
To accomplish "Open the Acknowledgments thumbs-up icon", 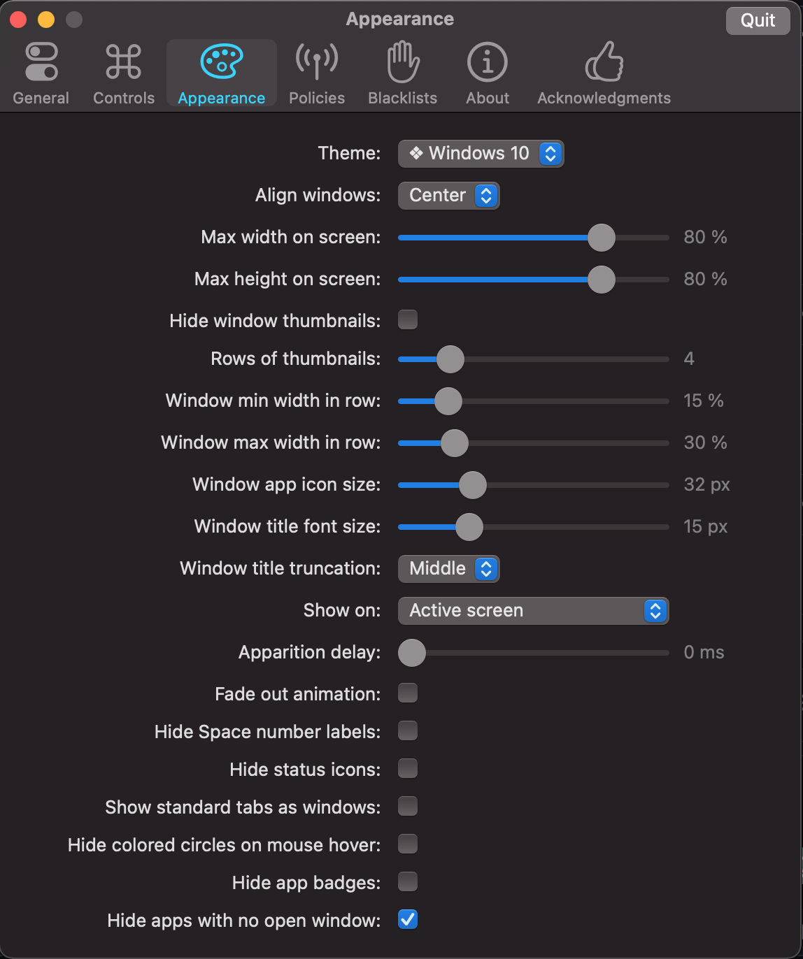I will (x=604, y=62).
